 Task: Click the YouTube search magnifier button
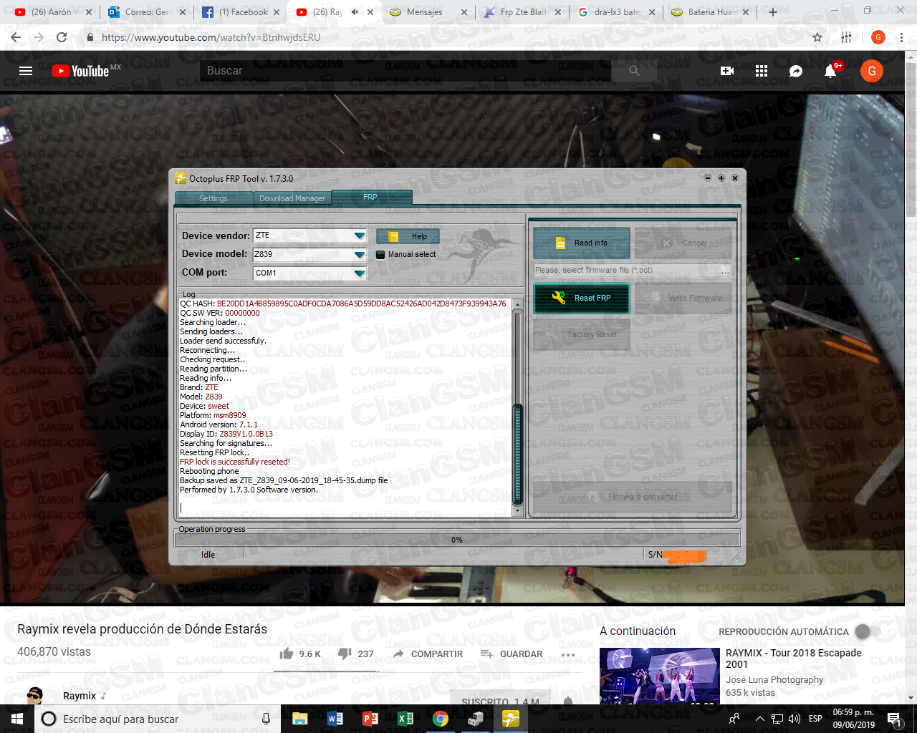[634, 70]
